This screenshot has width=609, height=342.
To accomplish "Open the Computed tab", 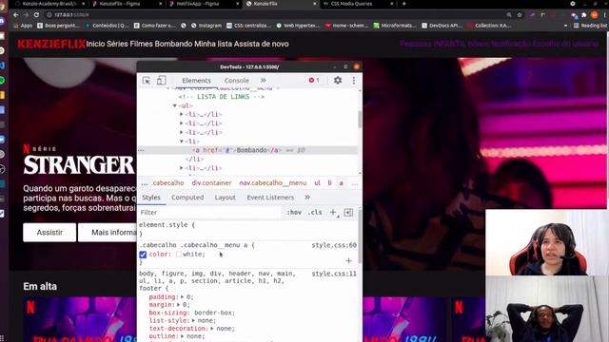I will [187, 198].
